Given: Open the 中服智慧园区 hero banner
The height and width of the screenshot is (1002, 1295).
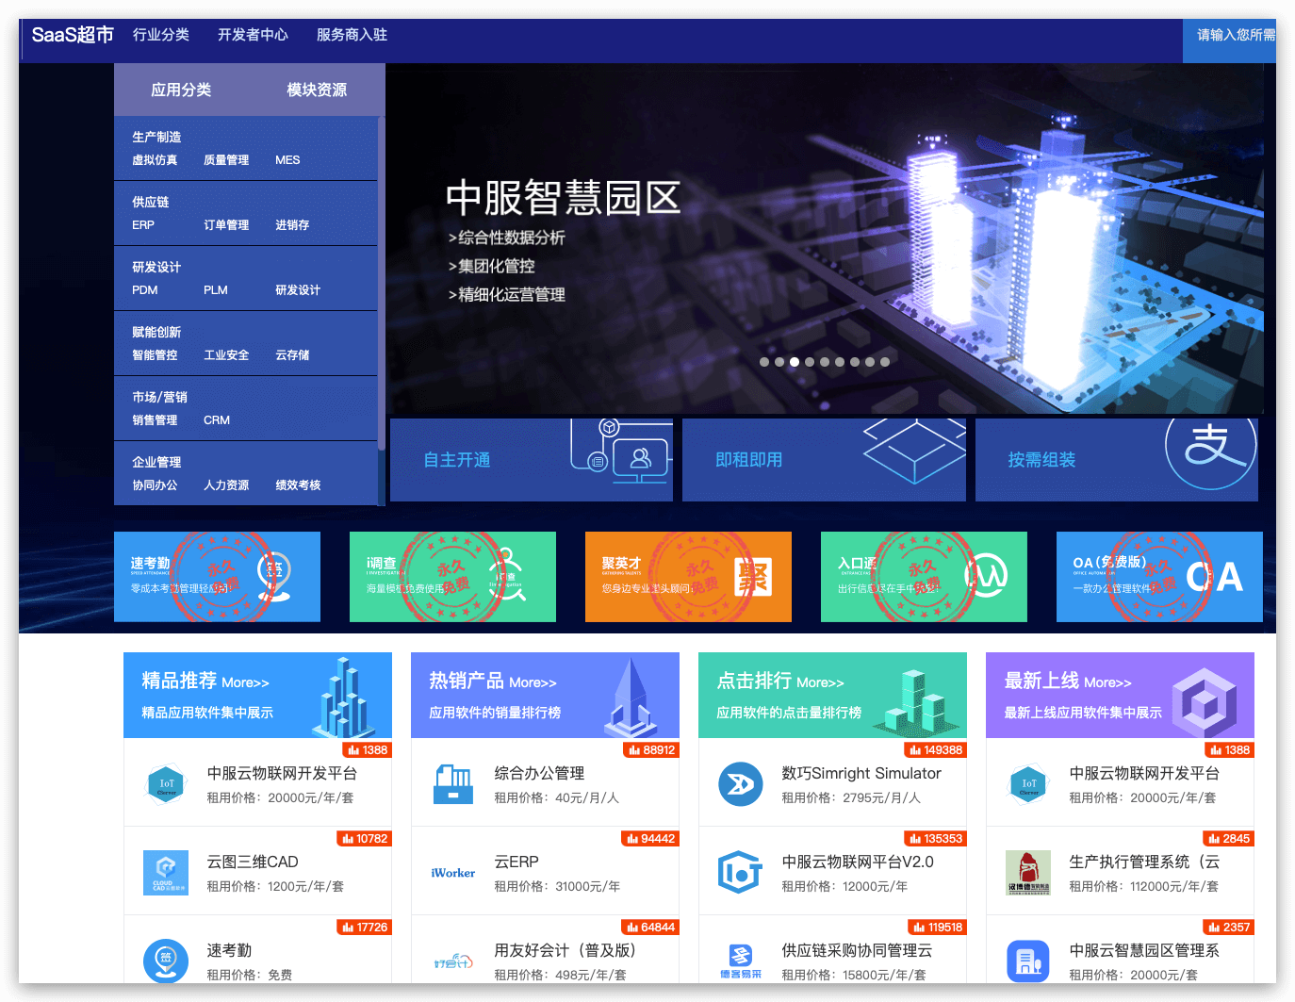Looking at the screenshot, I should coord(826,239).
